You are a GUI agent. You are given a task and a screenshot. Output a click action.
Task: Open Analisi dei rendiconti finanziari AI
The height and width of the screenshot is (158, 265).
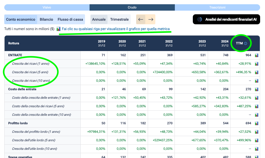[x=226, y=19]
